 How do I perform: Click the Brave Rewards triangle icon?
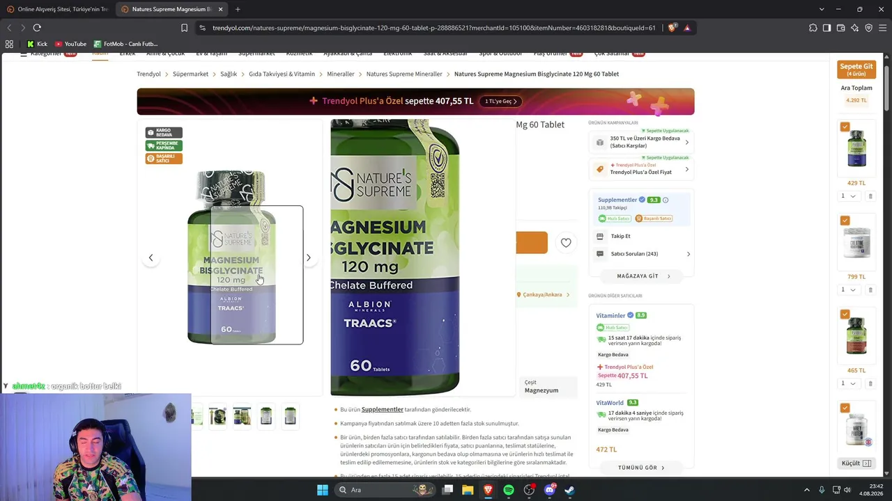(x=687, y=28)
